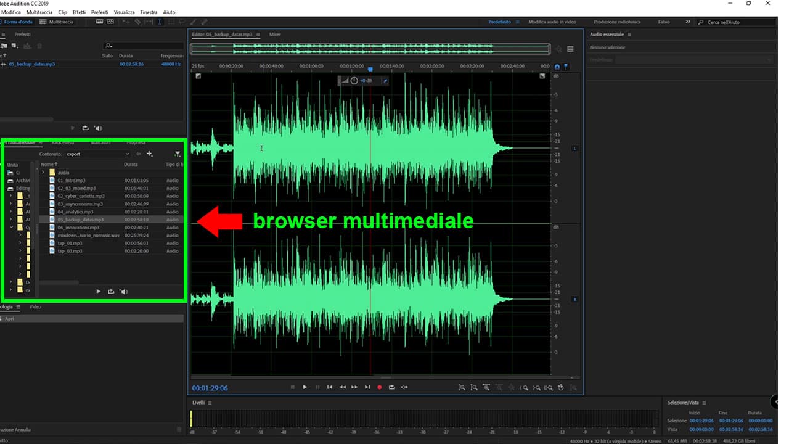Open the Contenuto export dropdown
The image size is (789, 444).
click(99, 154)
